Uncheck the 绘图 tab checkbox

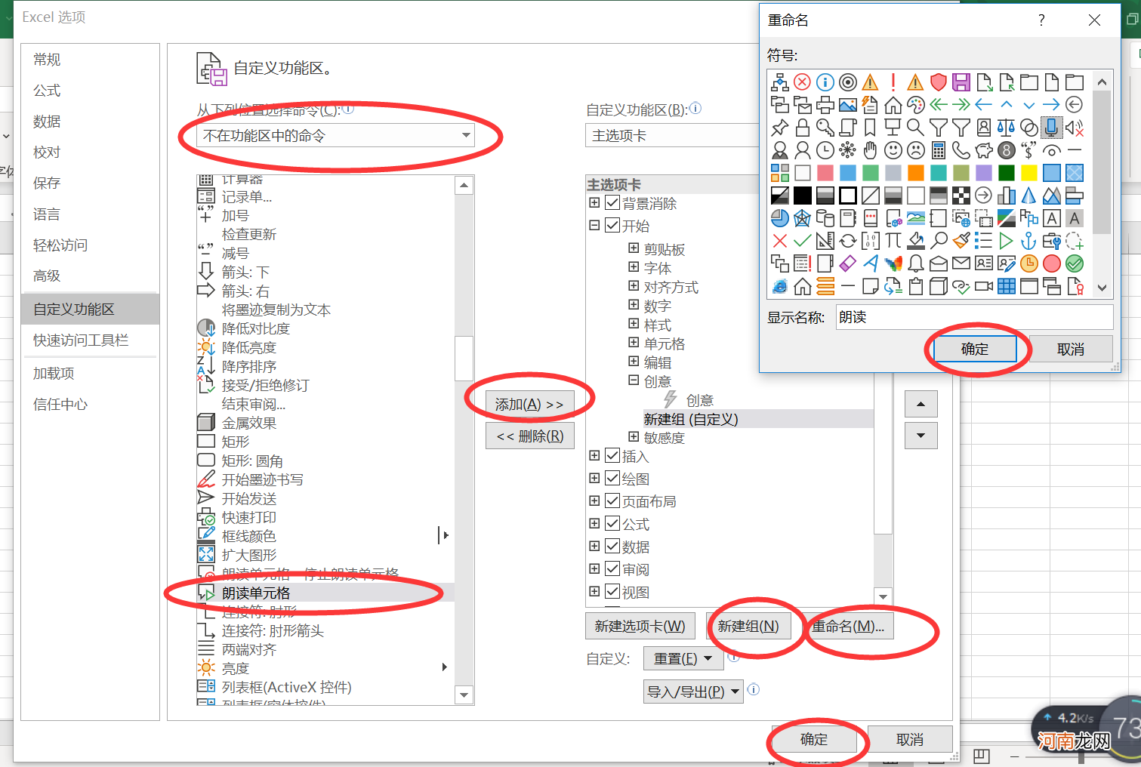coord(612,479)
